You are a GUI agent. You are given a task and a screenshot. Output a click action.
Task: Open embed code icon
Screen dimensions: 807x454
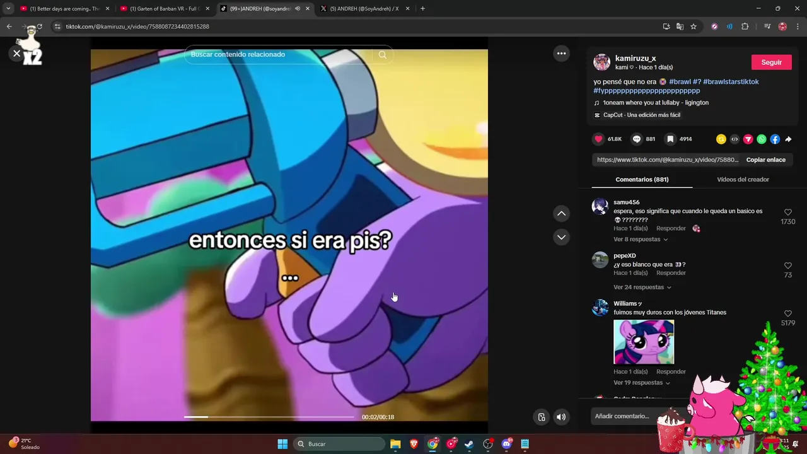(x=734, y=139)
